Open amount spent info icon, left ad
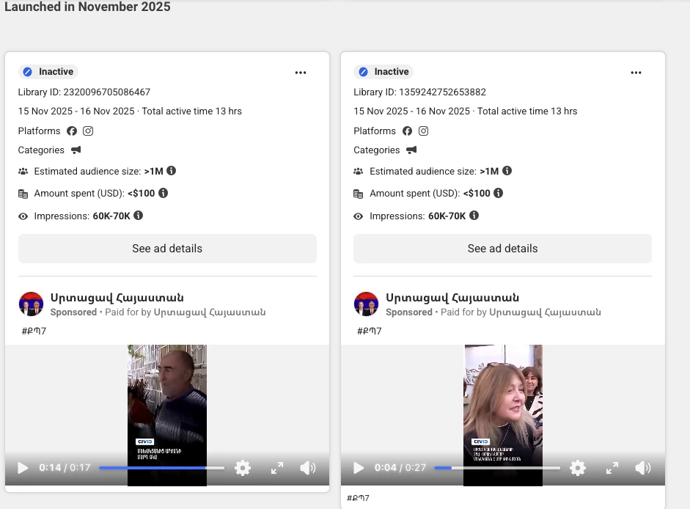Screen dimensions: 690x509 point(164,193)
